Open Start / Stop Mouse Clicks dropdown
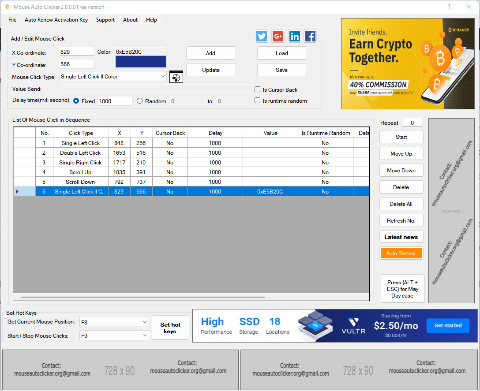This screenshot has height=391, width=480. 145,335
